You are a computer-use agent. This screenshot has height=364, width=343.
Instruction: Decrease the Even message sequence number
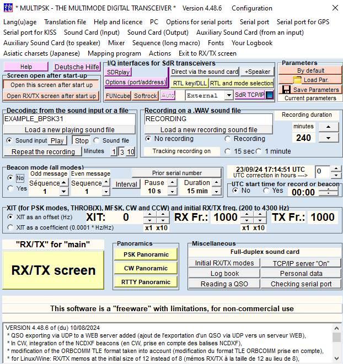click(x=106, y=192)
